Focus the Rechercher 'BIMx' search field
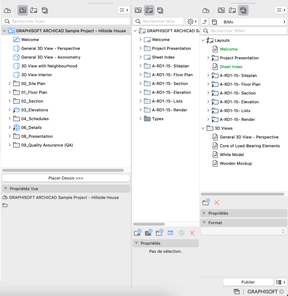Viewport: 288px width, 296px height. pyautogui.click(x=244, y=31)
